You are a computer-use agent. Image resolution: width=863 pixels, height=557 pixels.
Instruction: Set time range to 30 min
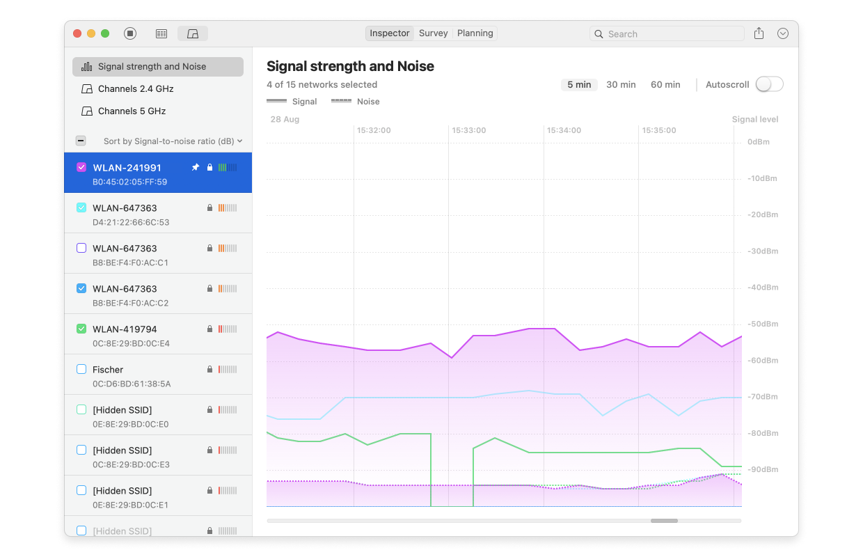click(621, 85)
